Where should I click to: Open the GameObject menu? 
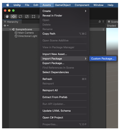(x=63, y=5)
